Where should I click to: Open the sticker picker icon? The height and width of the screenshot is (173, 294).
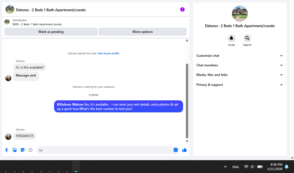(x=23, y=150)
